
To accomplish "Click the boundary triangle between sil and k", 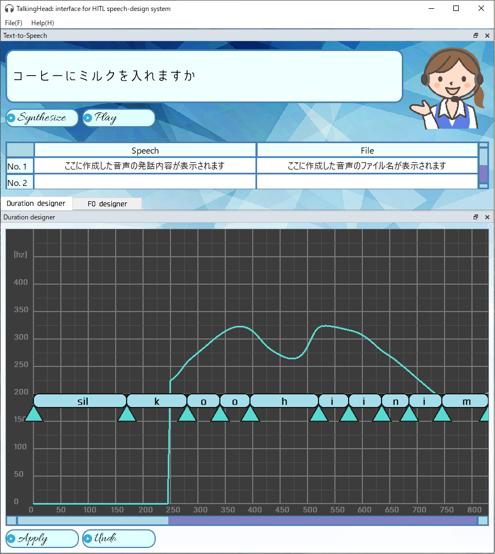I will [127, 415].
